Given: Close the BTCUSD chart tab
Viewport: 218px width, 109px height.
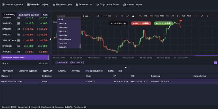Looking at the screenshot, I should [82, 63].
